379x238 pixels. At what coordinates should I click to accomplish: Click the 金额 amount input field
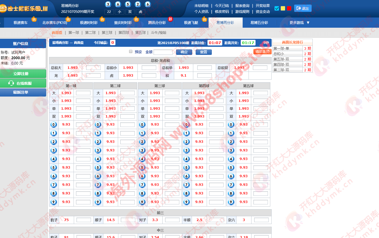point(163,52)
